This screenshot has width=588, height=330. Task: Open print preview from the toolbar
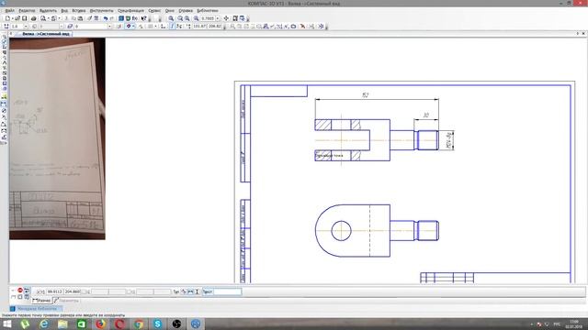click(43, 18)
